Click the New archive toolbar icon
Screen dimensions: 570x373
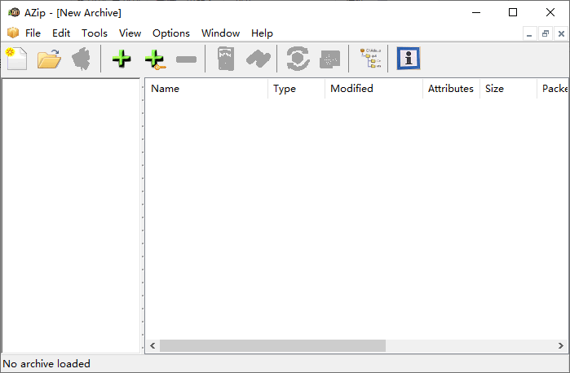(17, 59)
